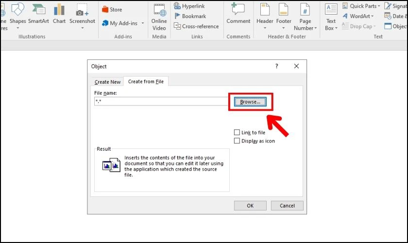Viewport: 408px width, 243px height.
Task: Insert a Cross-reference
Action: coord(196,26)
